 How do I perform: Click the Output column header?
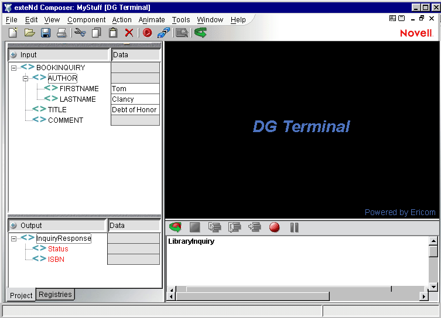click(57, 226)
